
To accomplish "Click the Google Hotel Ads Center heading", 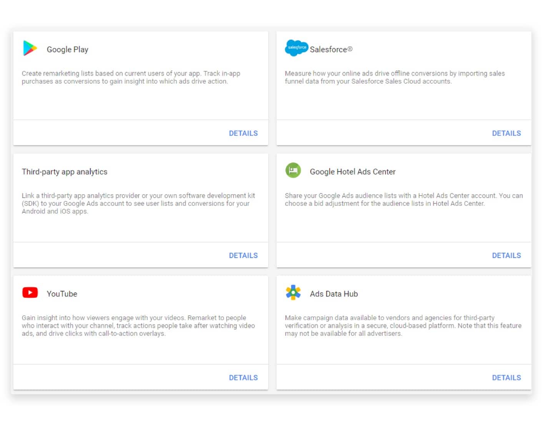I will pyautogui.click(x=352, y=172).
